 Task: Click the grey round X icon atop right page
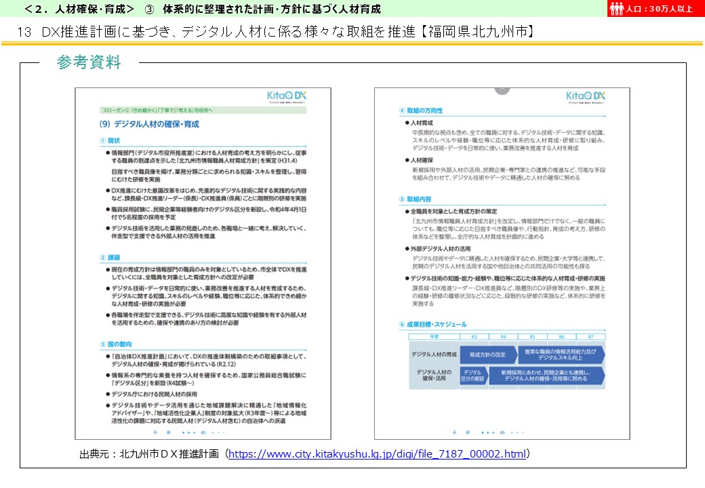502,90
